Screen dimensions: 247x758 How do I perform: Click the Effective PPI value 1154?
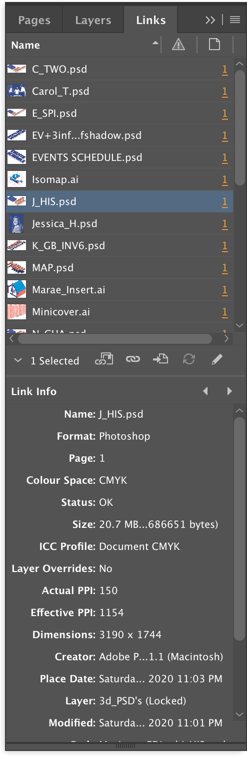(x=111, y=613)
